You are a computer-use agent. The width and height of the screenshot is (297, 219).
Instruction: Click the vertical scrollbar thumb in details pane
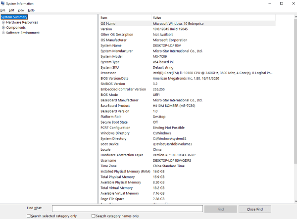tap(296, 91)
